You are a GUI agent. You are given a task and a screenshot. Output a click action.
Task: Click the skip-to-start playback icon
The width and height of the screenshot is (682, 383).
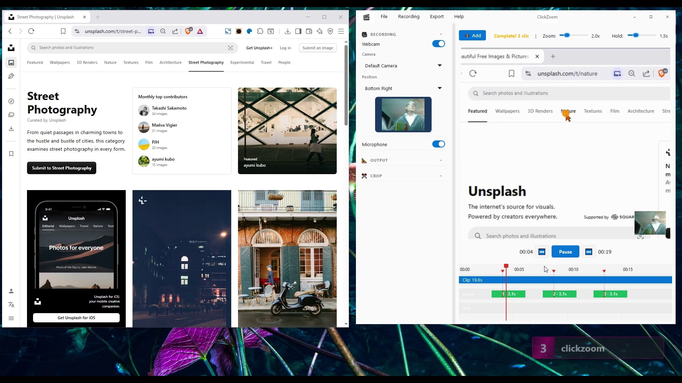click(x=542, y=252)
